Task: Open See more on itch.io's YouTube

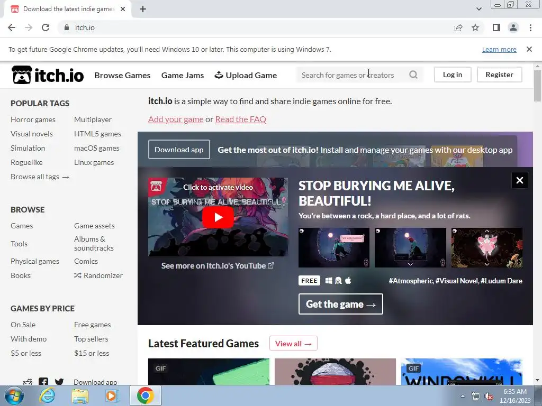Action: [x=218, y=265]
